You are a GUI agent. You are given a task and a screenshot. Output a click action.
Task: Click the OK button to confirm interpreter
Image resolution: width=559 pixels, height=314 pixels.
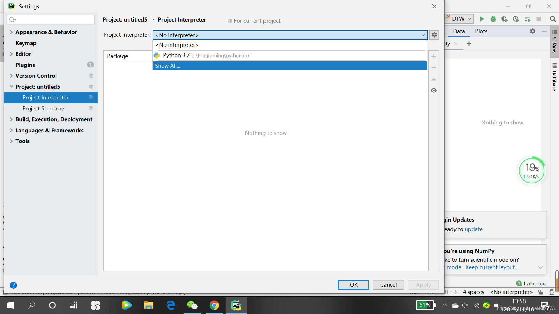pyautogui.click(x=354, y=284)
